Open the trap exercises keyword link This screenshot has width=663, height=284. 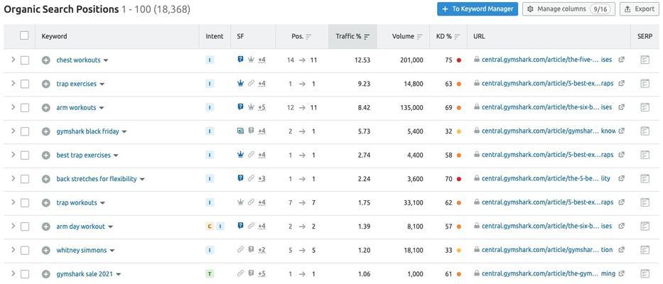[x=77, y=84]
